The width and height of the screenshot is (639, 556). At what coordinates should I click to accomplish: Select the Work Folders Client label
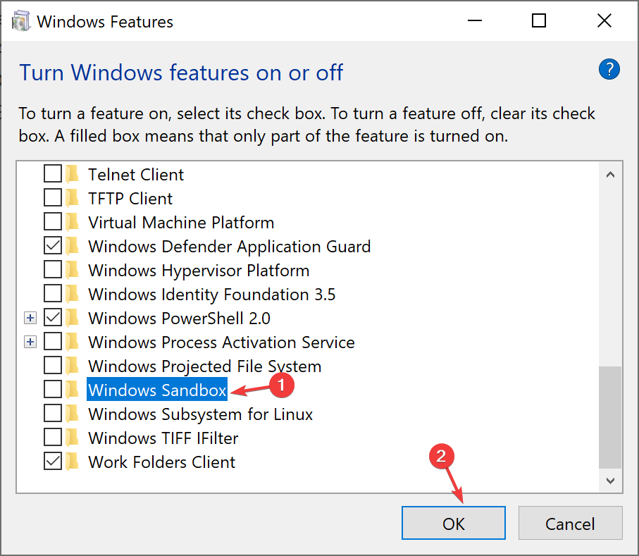point(162,462)
